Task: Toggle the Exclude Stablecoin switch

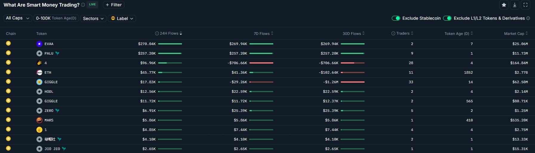Action: tap(396, 18)
